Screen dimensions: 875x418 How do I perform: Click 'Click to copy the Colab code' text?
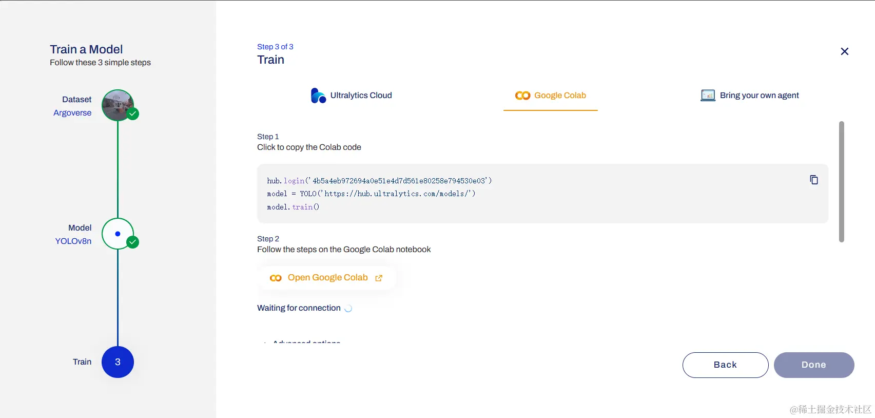point(309,147)
